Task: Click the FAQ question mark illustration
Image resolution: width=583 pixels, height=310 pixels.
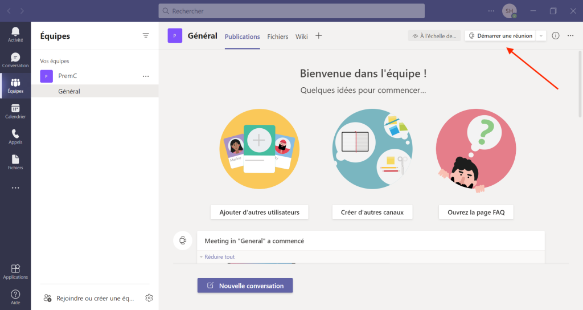Action: tap(476, 150)
